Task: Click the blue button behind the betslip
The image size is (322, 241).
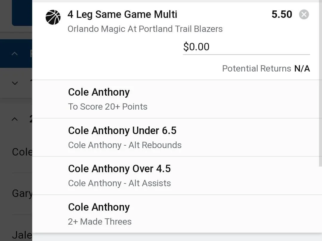Action: point(22,13)
